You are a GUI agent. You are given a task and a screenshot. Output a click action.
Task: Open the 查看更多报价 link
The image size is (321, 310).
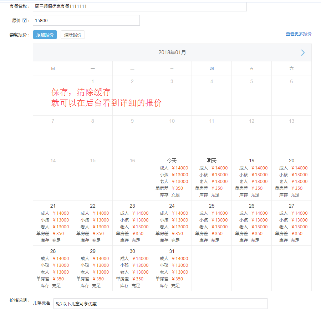tap(298, 34)
